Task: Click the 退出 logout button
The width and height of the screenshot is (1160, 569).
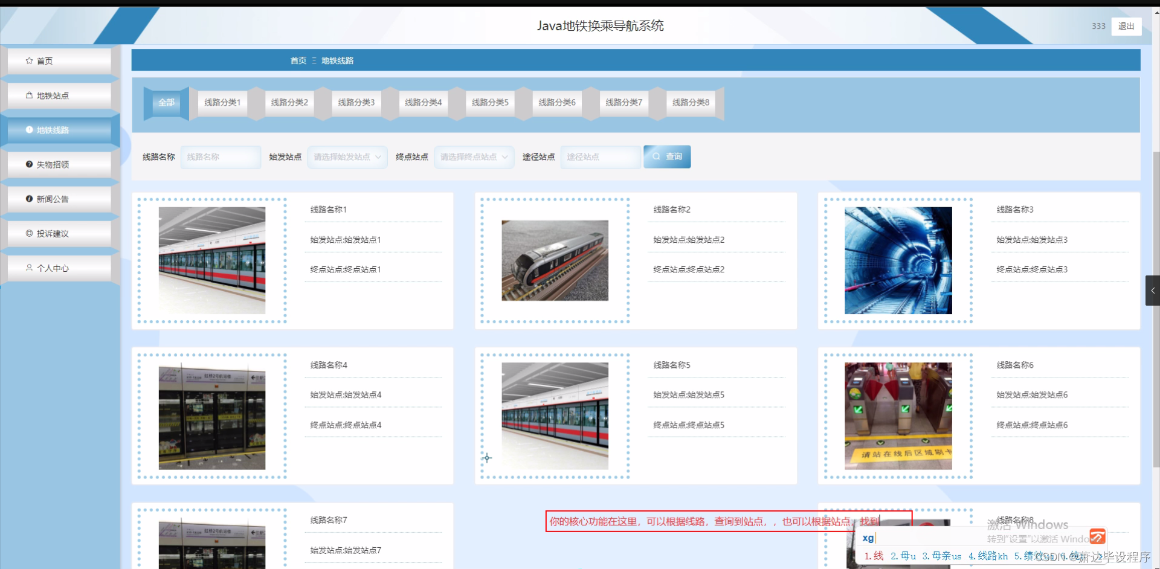Action: (x=1126, y=26)
